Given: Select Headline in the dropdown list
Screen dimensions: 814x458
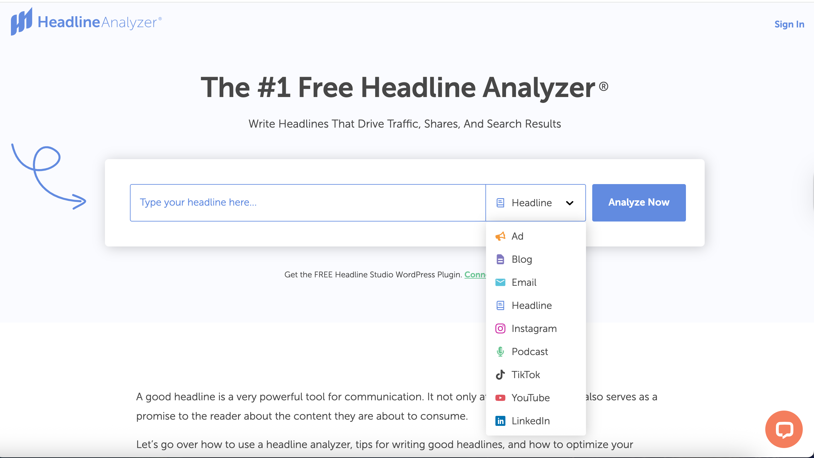Looking at the screenshot, I should pyautogui.click(x=536, y=305).
